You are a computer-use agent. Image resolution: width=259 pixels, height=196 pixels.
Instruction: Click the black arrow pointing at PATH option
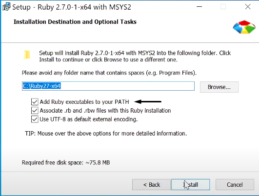click(148, 101)
